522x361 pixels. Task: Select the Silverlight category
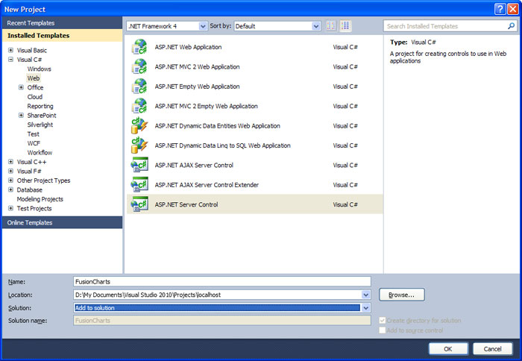[40, 125]
